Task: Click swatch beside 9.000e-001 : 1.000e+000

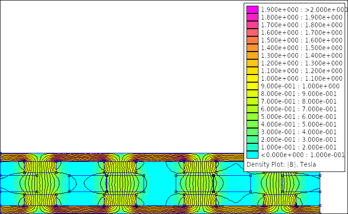Action: click(252, 86)
